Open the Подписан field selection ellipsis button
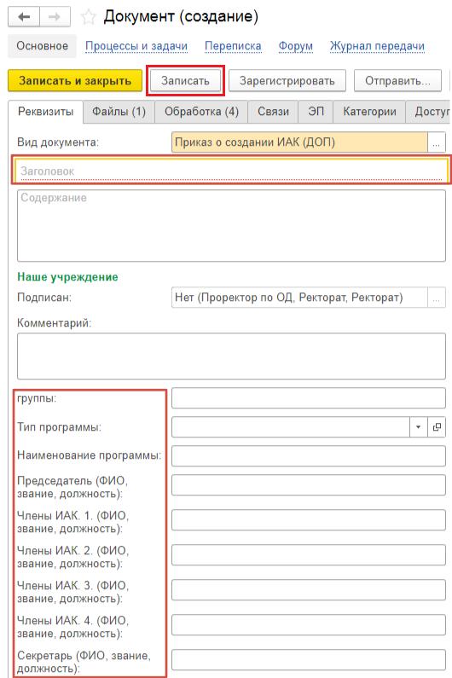This screenshot has height=678, width=452. pyautogui.click(x=436, y=298)
